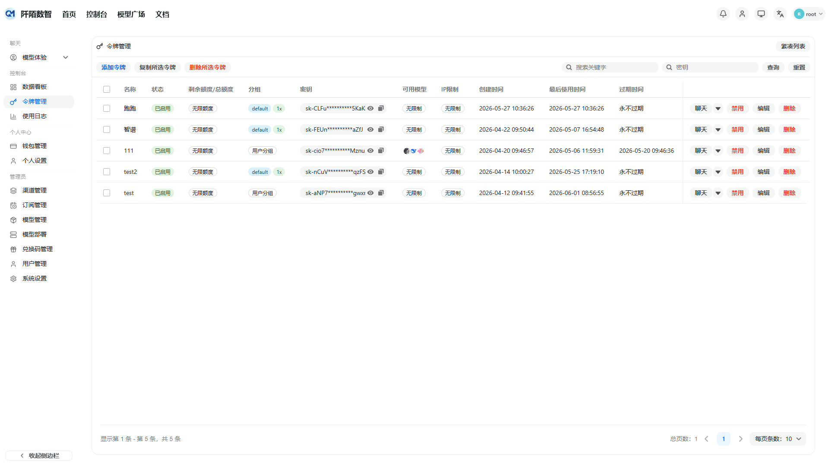Open chat dropdown arrow for token test
Screen dimensions: 829x466
pos(718,193)
